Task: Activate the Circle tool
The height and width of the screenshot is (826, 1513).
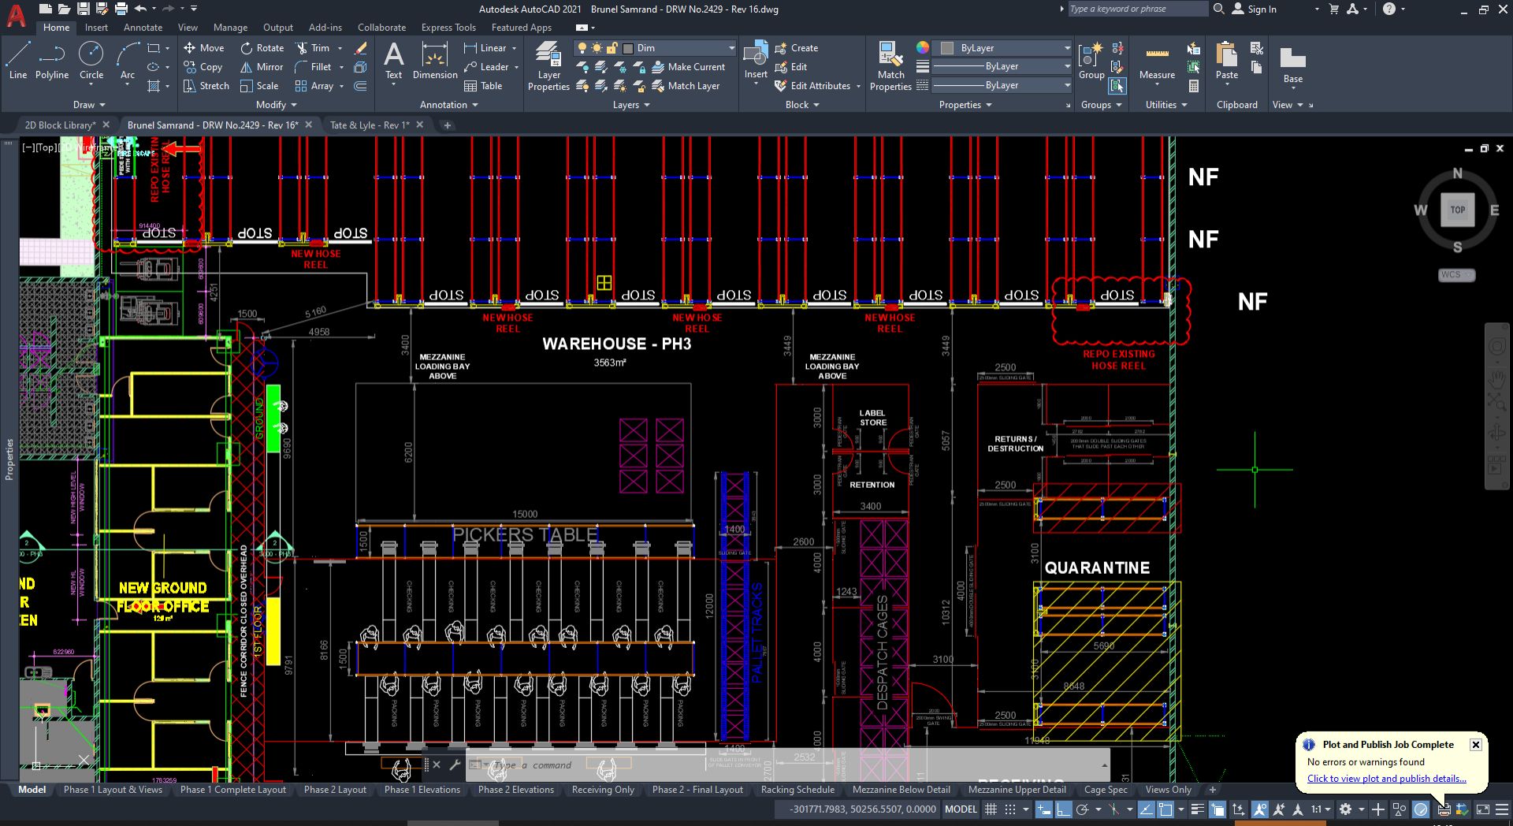Action: coord(91,63)
